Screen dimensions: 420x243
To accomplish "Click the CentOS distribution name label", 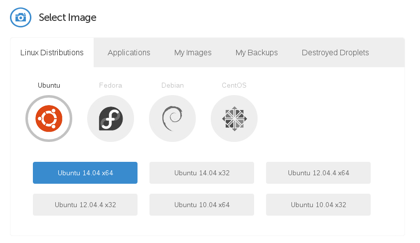I will [234, 85].
